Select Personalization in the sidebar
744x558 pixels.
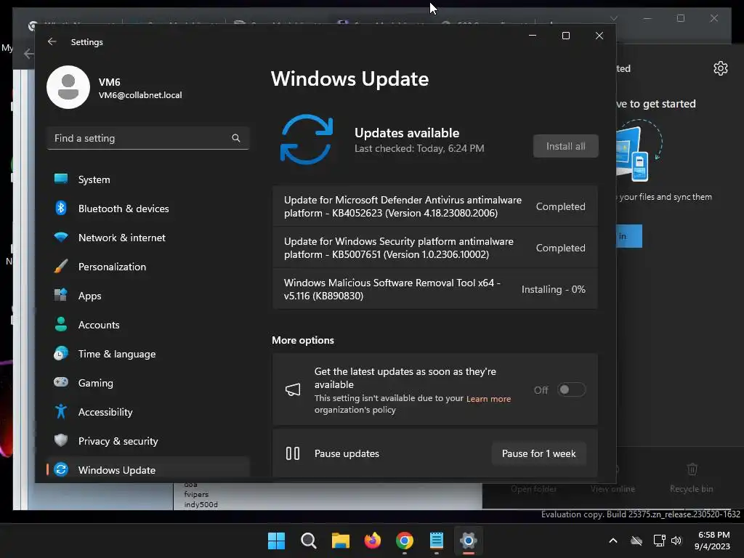[148, 267]
